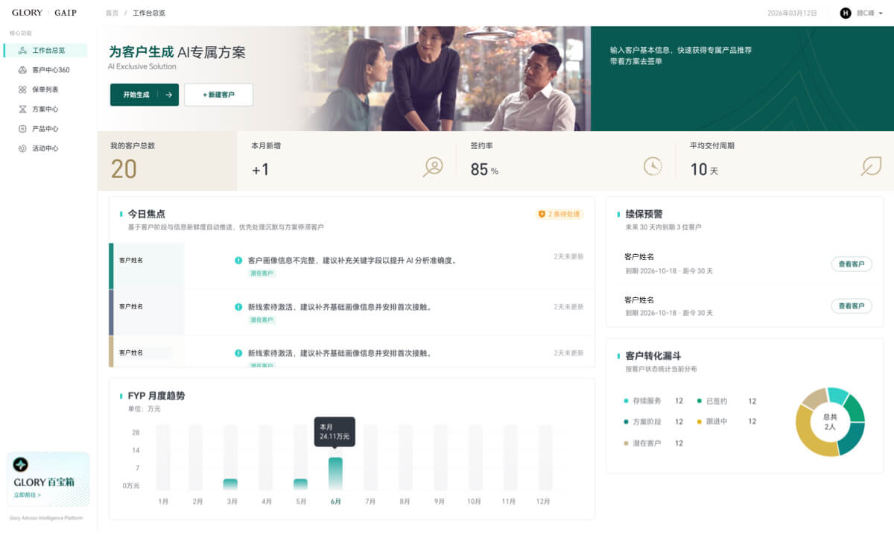The width and height of the screenshot is (894, 535).
Task: Click the user avatar H icon
Action: point(846,13)
